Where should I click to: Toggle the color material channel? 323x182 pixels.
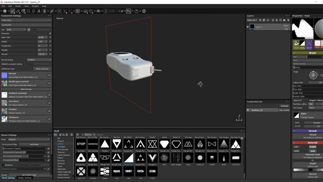point(296,147)
